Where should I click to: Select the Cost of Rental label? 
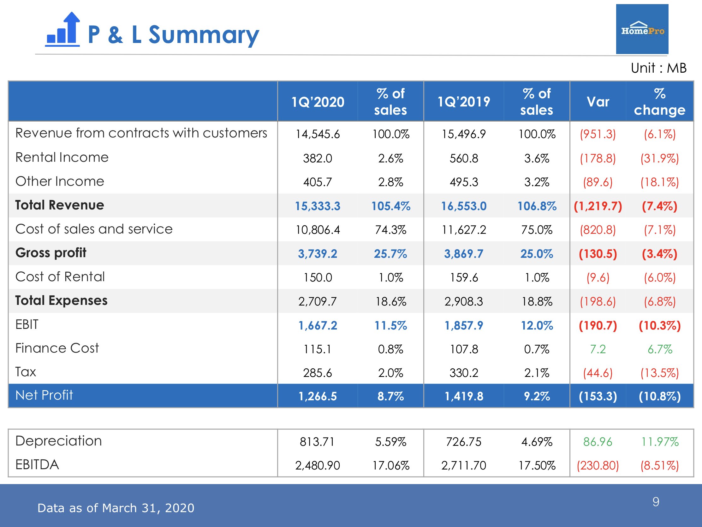pos(60,277)
